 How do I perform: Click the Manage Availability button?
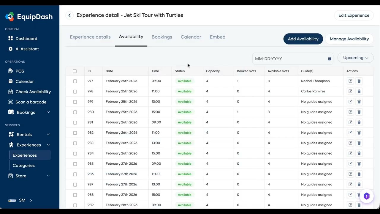349,39
